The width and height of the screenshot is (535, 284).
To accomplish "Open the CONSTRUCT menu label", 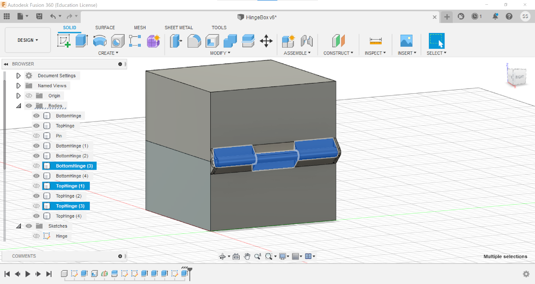I will (338, 53).
